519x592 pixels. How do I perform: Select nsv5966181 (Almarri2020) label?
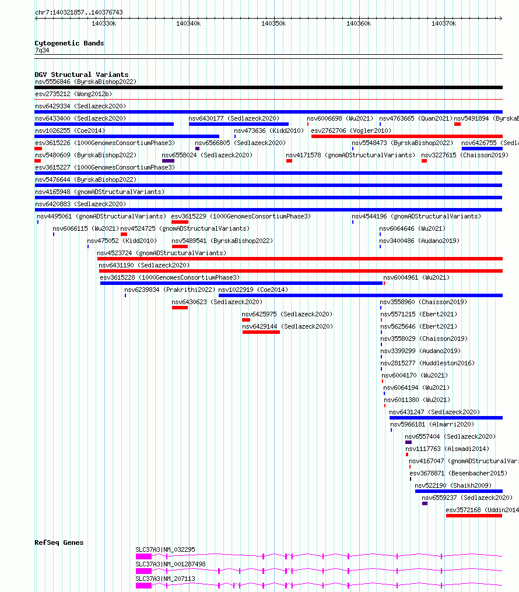(432, 424)
